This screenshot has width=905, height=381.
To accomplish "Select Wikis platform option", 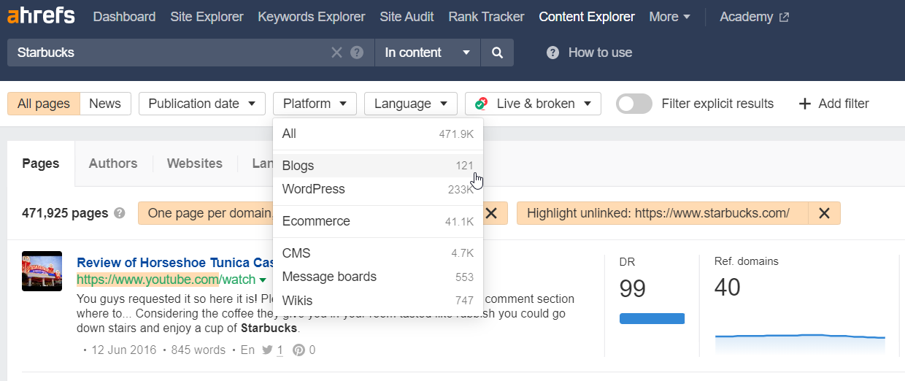I will point(377,300).
